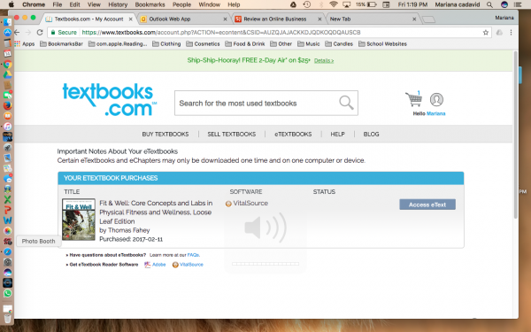Switch to New Tab tab
The height and width of the screenshot is (332, 531).
tap(373, 19)
